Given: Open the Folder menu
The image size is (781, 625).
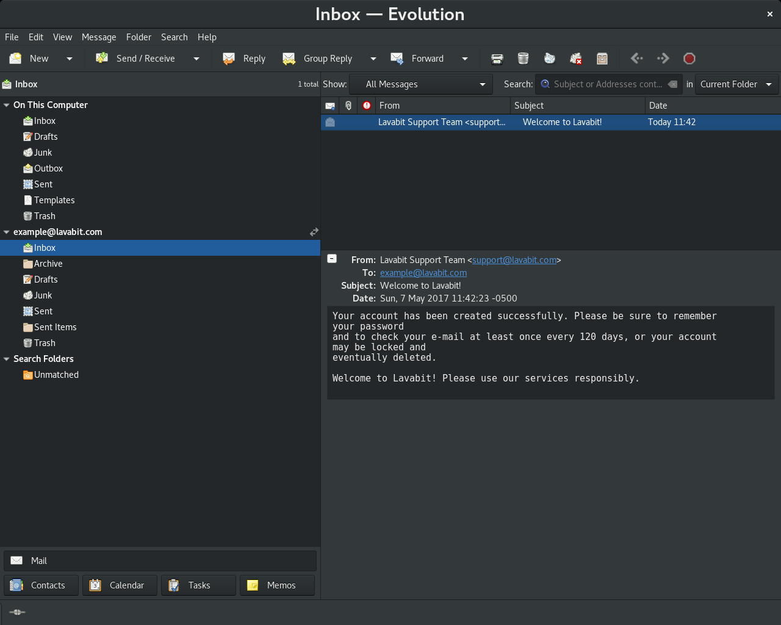Looking at the screenshot, I should click(139, 37).
